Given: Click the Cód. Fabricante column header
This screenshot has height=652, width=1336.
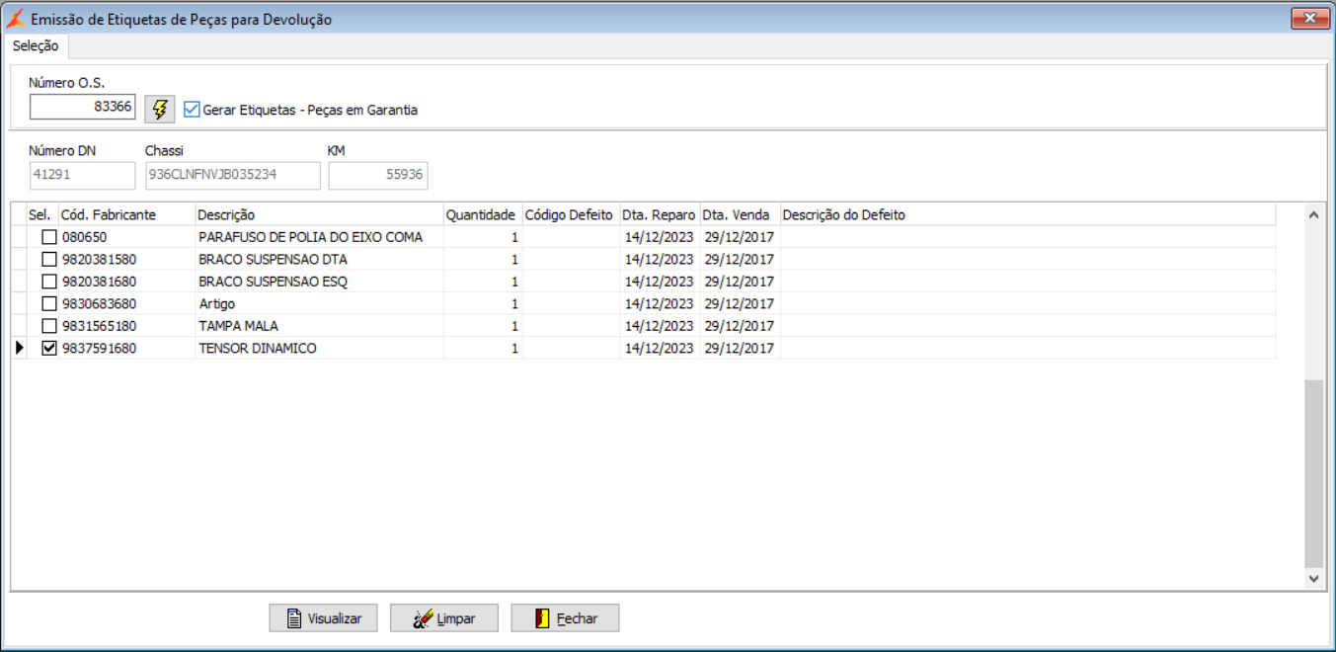Looking at the screenshot, I should tap(126, 214).
